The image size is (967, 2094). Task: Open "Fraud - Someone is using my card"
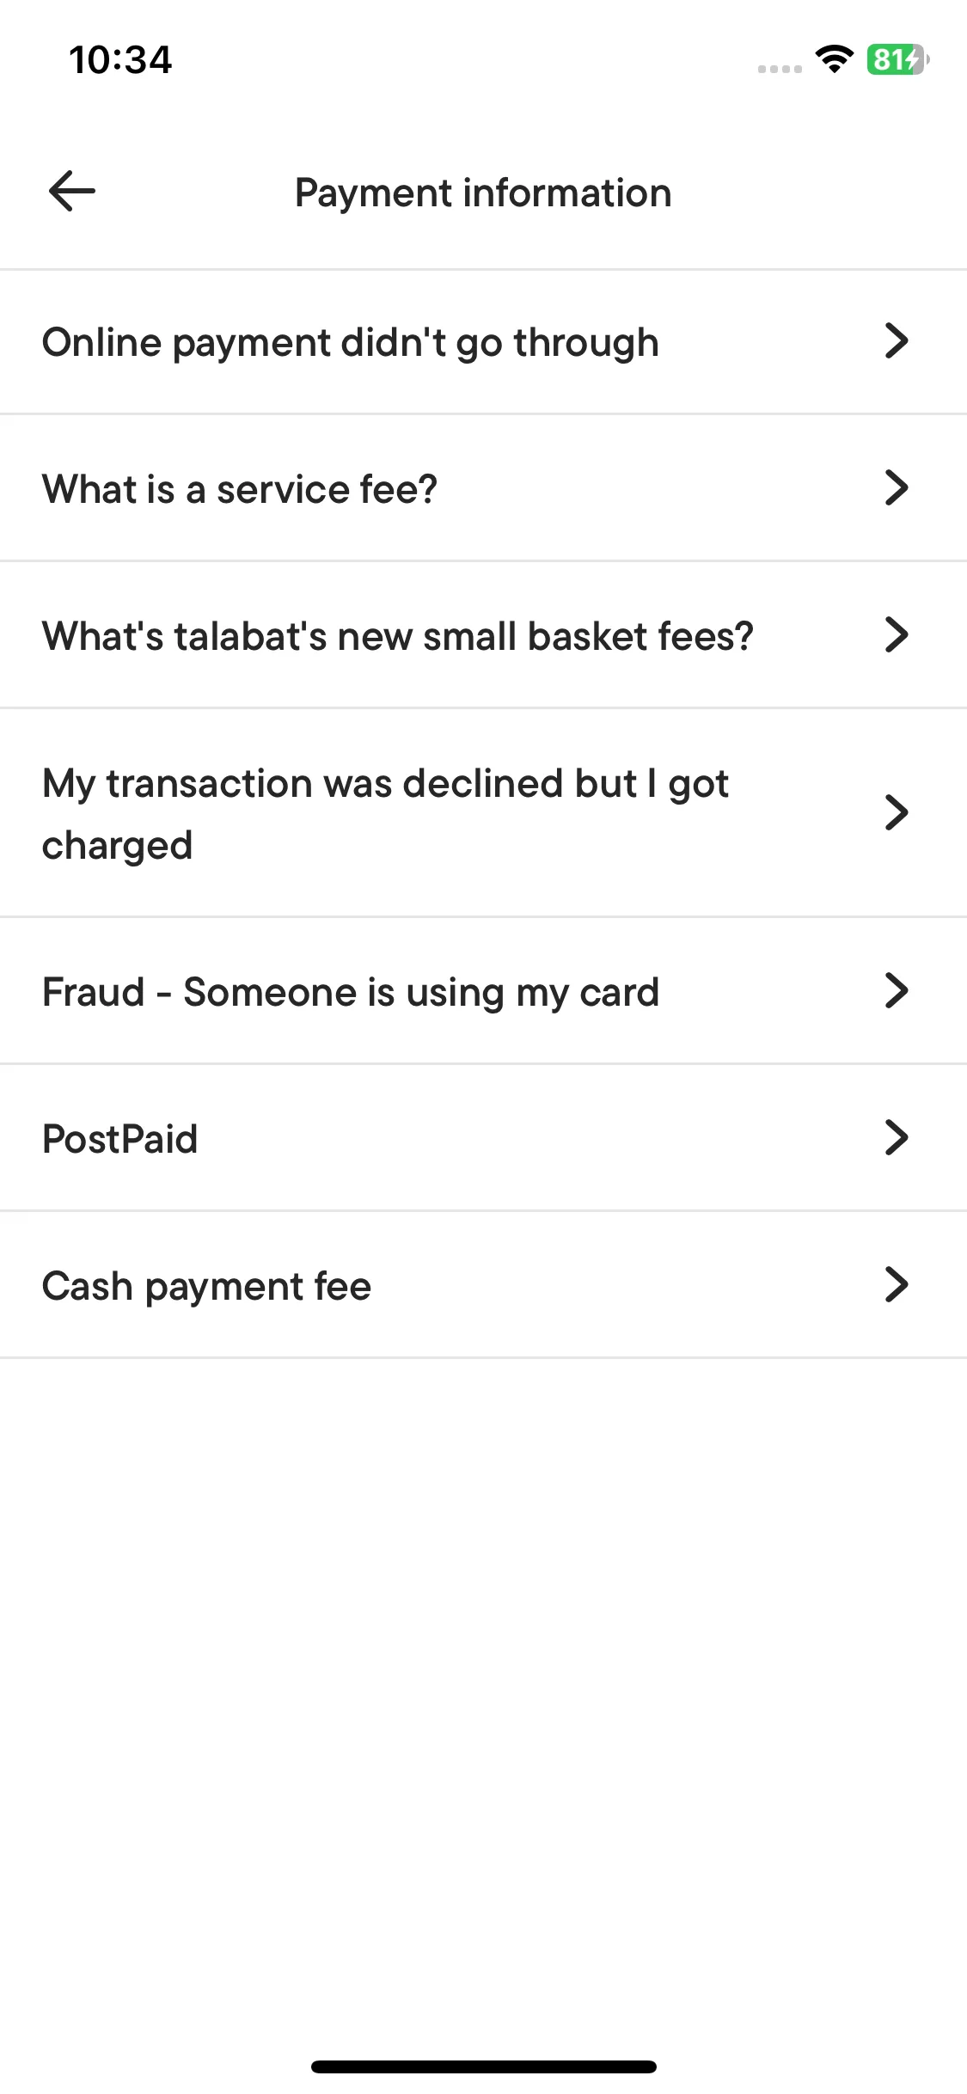[x=351, y=992]
